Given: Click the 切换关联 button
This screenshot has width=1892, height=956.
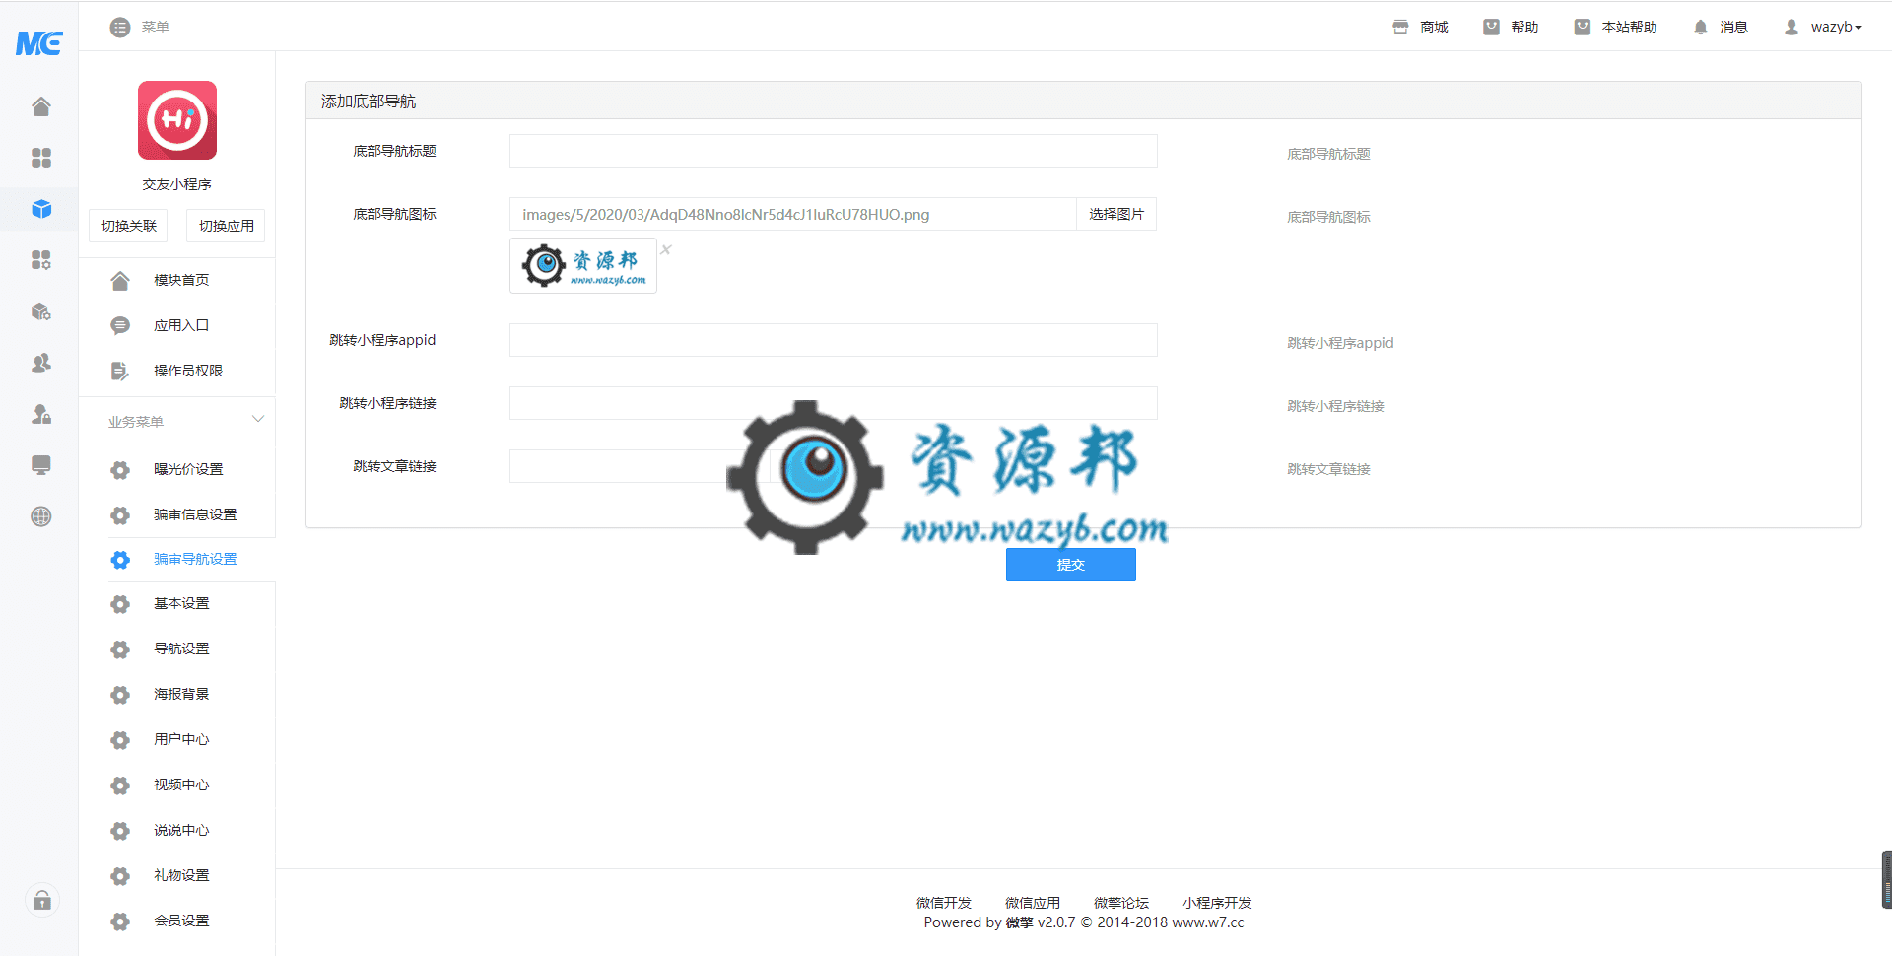Looking at the screenshot, I should click(x=129, y=226).
